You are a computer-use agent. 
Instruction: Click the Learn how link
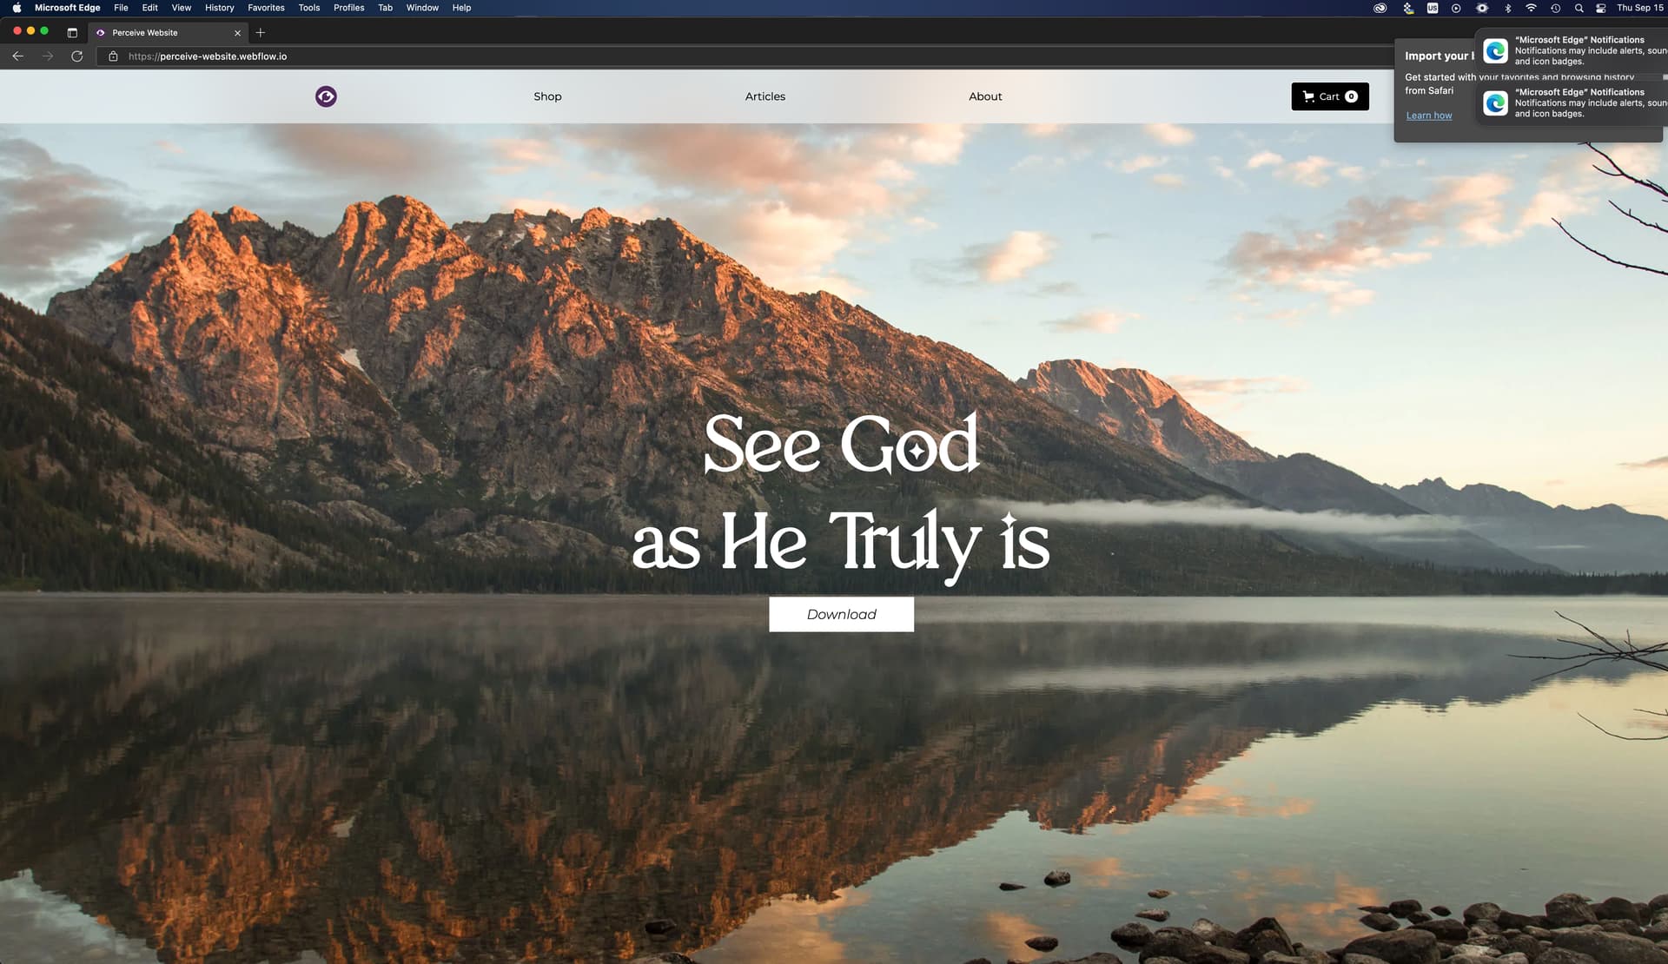pyautogui.click(x=1428, y=116)
